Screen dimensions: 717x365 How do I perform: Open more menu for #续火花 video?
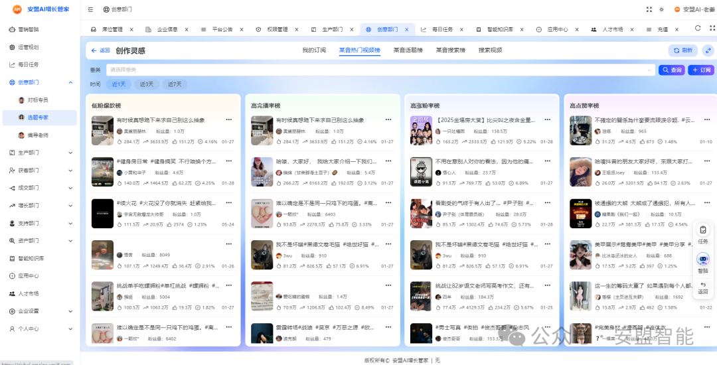(228, 202)
